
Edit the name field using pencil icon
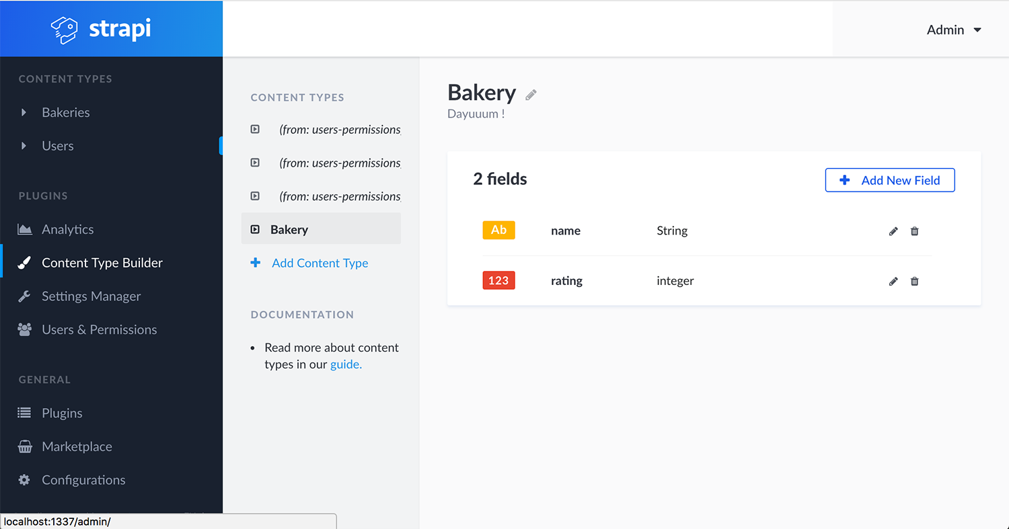pos(893,231)
